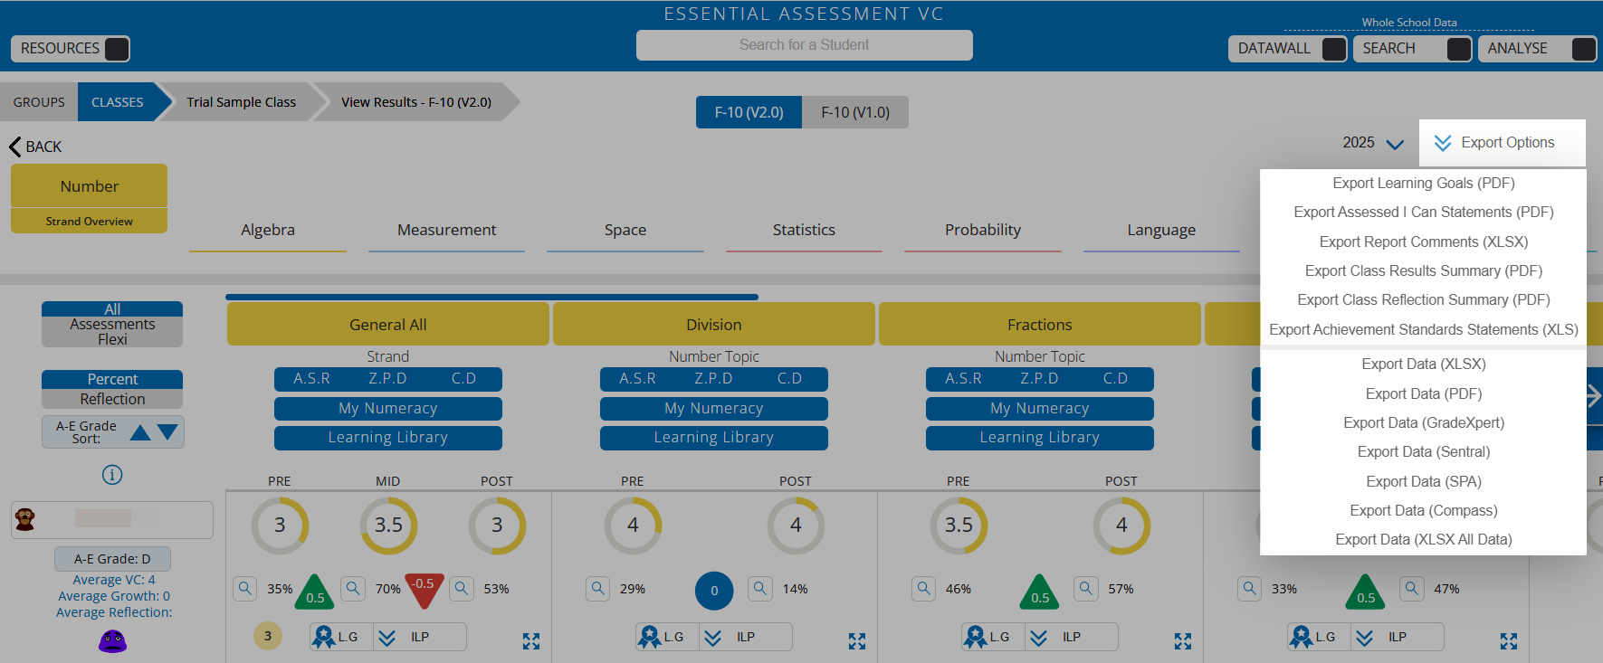Go to GROUPS breadcrumb
Viewport: 1603px width, 663px height.
pyautogui.click(x=39, y=102)
